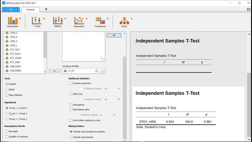Open the T-Tests analysis icon
This screenshot has height=142, width=252.
point(37,21)
